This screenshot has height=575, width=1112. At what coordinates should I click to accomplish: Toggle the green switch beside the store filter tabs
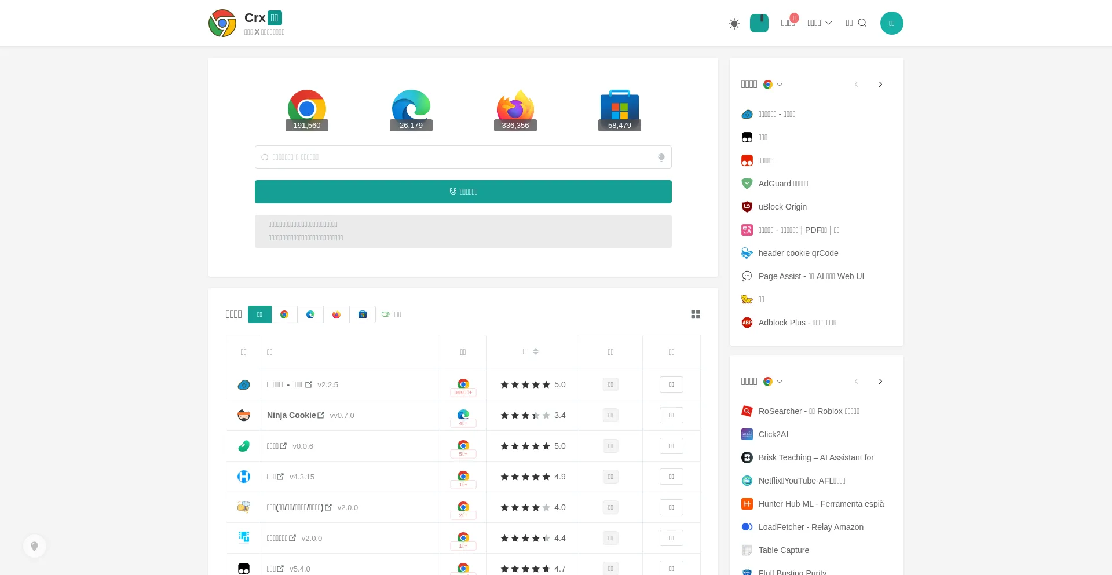tap(386, 314)
